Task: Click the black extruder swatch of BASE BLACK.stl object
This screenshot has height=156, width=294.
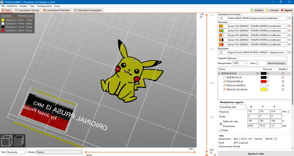Action: (264, 73)
